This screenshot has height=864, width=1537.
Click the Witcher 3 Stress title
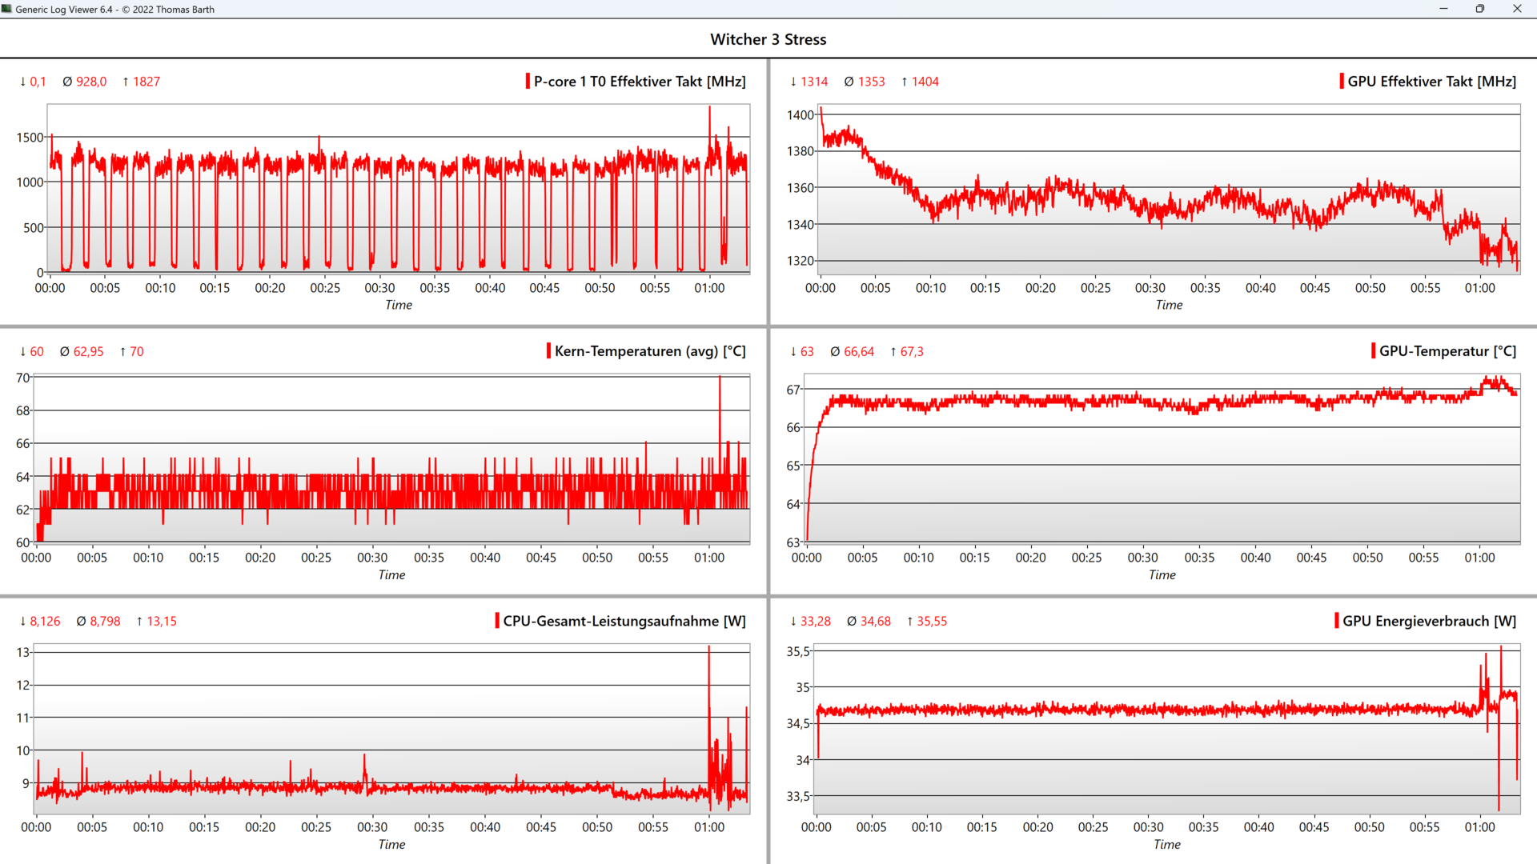[x=768, y=39]
